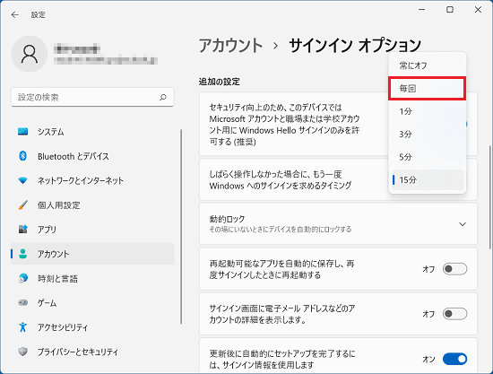Click the re-sign-in timing setting text
The image size is (493, 374).
point(281,180)
